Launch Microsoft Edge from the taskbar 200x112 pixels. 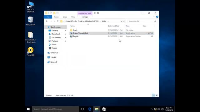click(90, 109)
